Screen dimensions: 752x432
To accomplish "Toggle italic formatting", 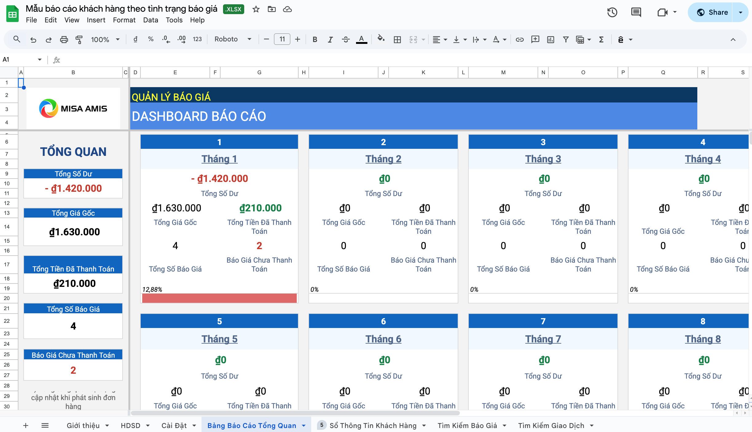I will [330, 39].
